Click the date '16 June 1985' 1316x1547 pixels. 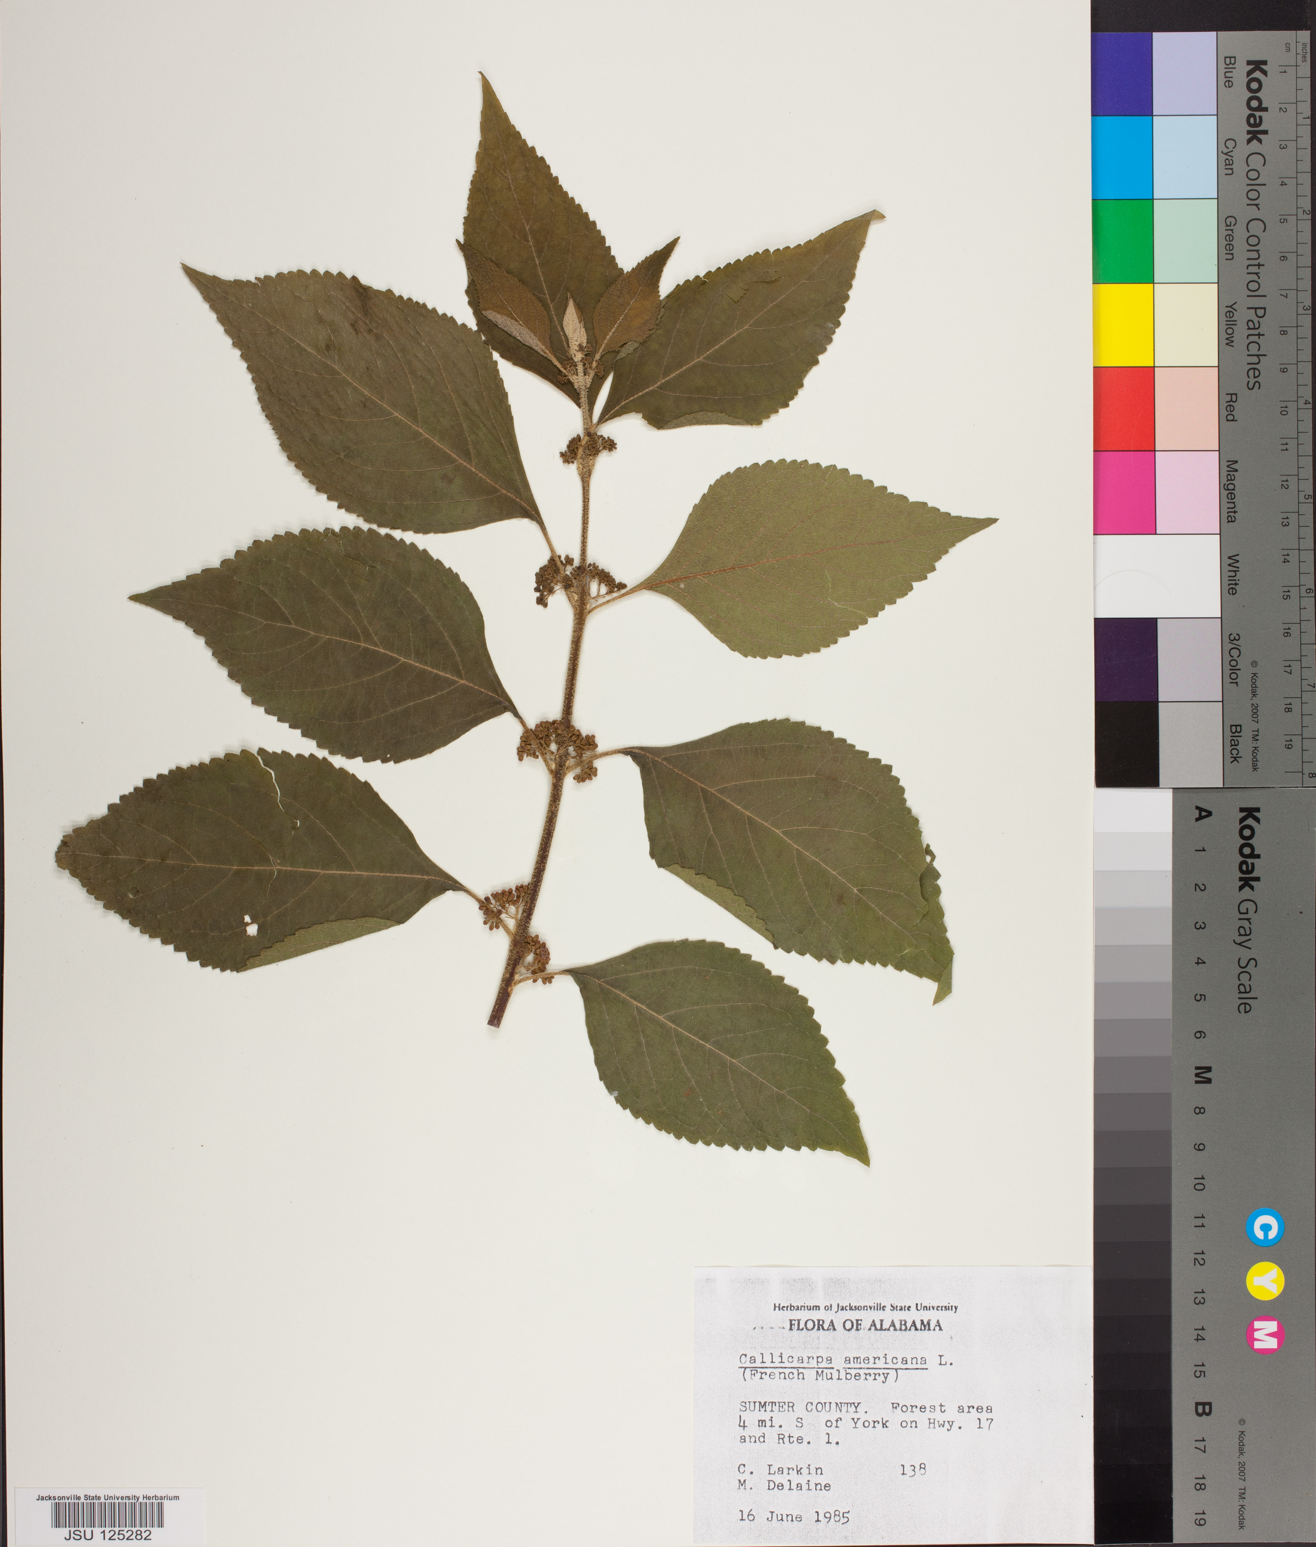[794, 1516]
